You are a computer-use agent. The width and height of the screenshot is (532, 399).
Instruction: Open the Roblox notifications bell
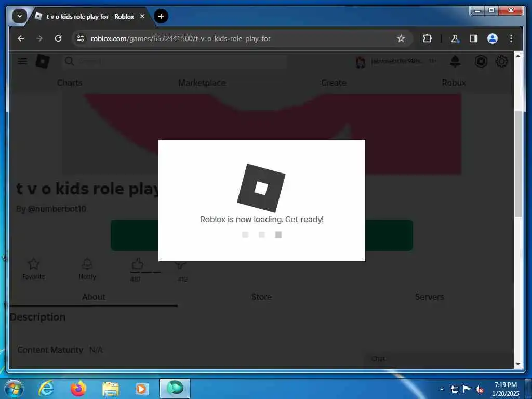[455, 61]
